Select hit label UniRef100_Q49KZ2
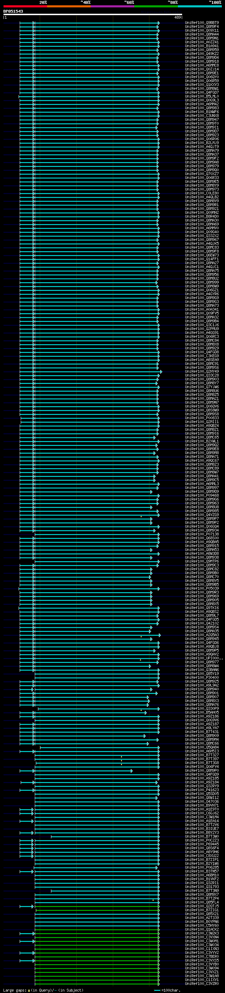Viewport: 225px width, 993px height. (202, 54)
